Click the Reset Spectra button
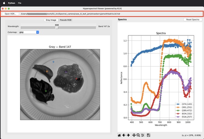This screenshot has height=139, width=204. 192,20
